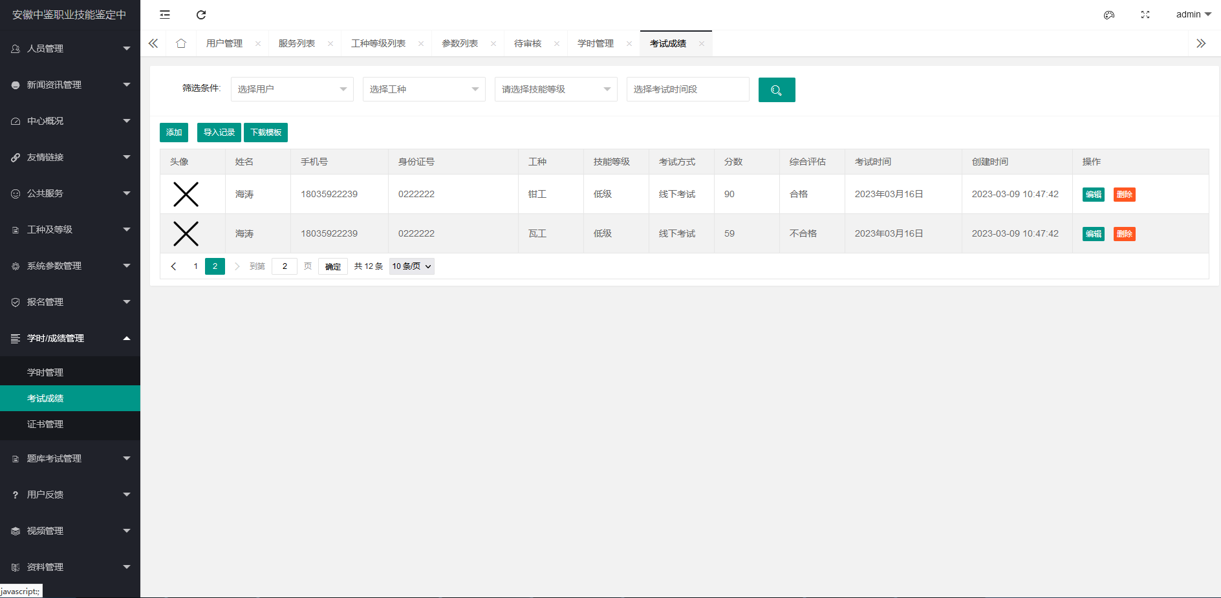The height and width of the screenshot is (598, 1221).
Task: Close the 参数列表 tab
Action: [x=493, y=43]
